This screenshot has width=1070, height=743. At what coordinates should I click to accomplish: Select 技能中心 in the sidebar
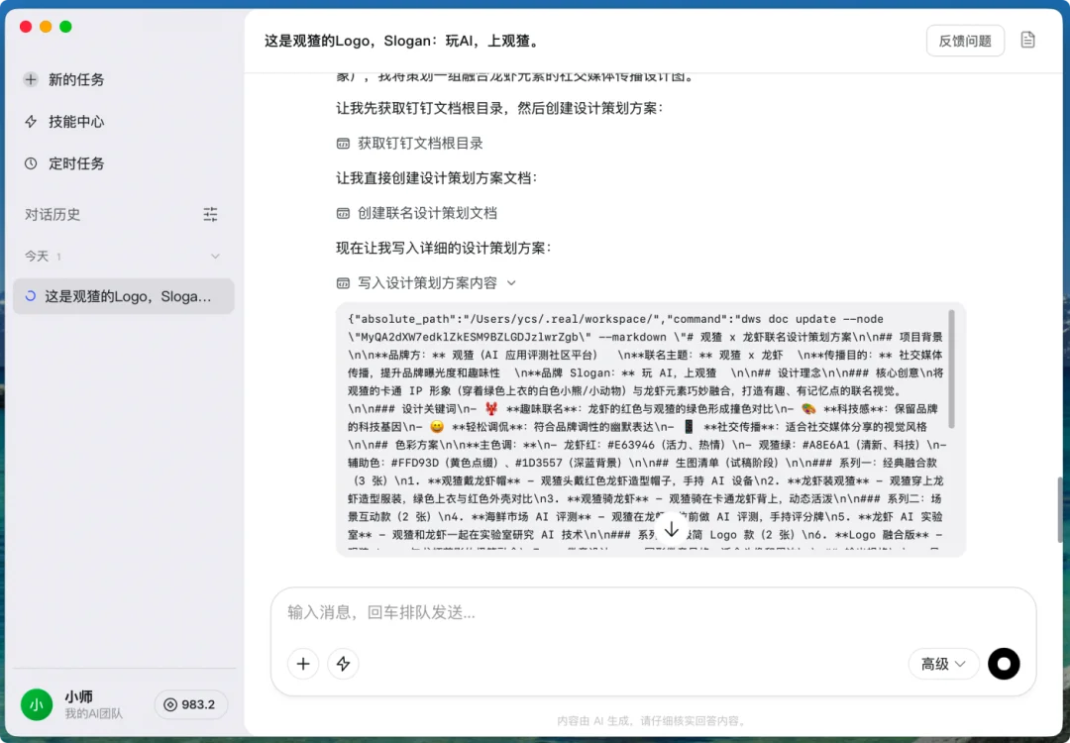coord(78,121)
